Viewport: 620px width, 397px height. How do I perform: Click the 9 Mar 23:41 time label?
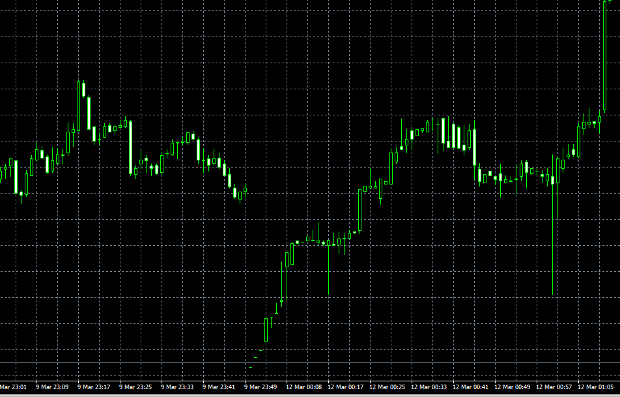tap(219, 387)
